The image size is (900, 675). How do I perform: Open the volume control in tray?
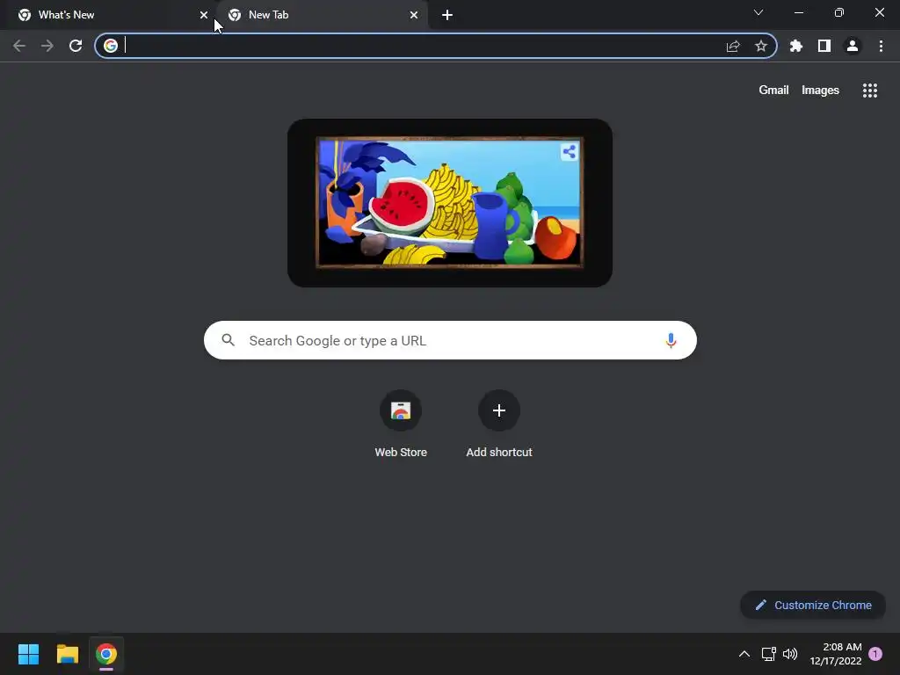click(790, 654)
